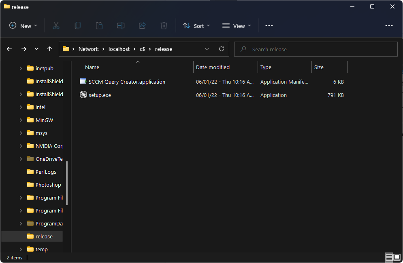403x263 pixels.
Task: Go forward with the right arrow
Action: [24, 49]
